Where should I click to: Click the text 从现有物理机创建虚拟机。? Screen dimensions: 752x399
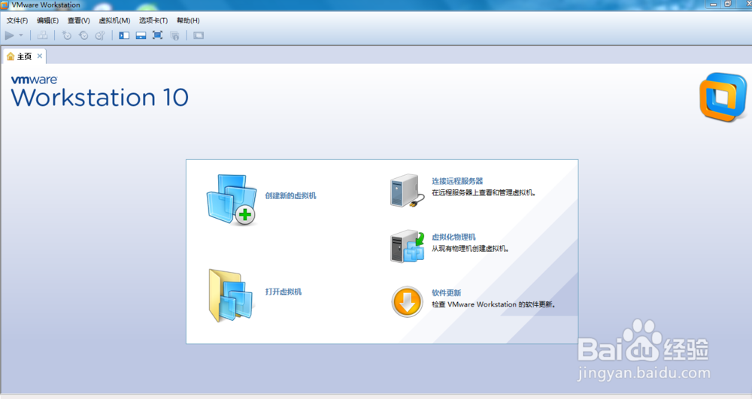coord(470,249)
